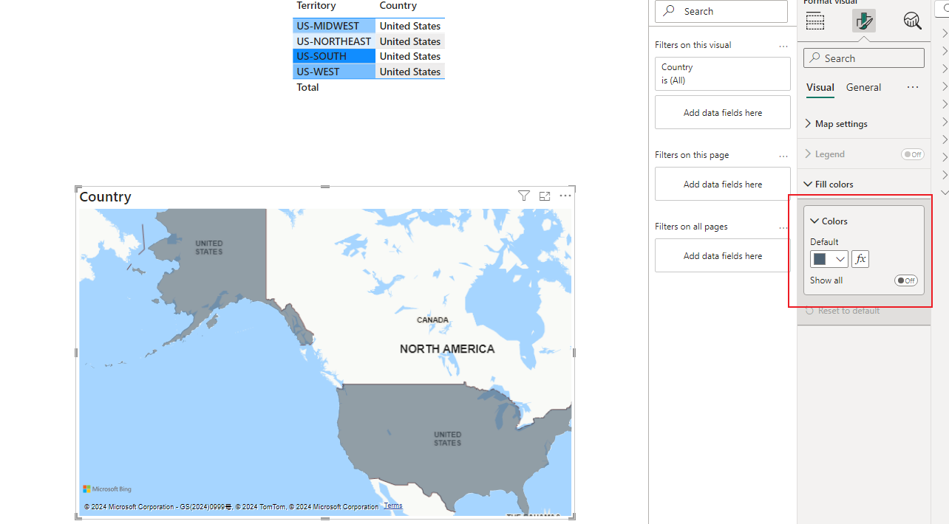This screenshot has width=949, height=524.
Task: Switch to the Visual tab
Action: [x=820, y=87]
